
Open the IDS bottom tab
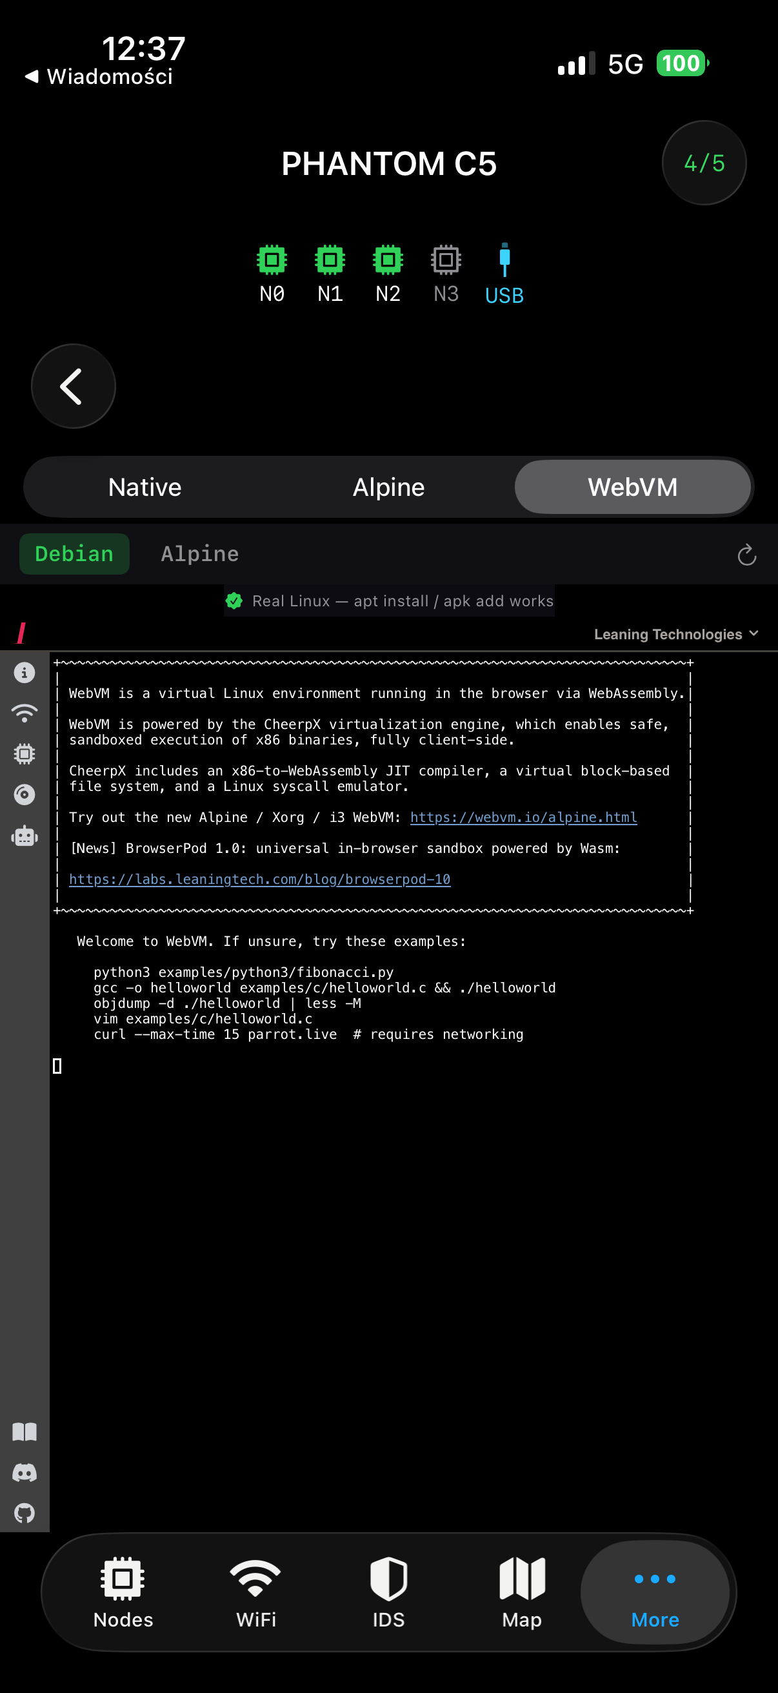coord(388,1592)
